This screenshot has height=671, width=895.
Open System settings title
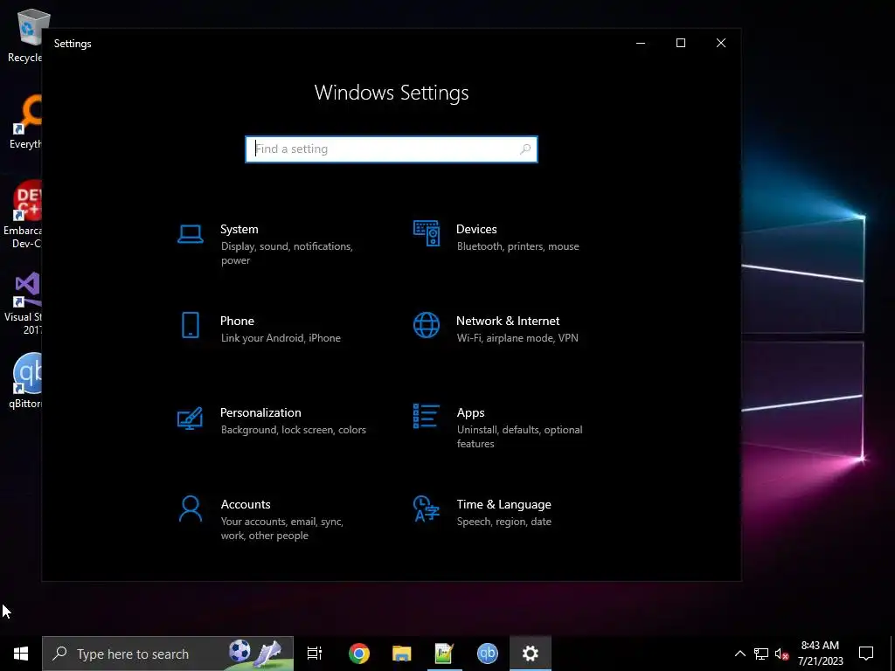pos(239,229)
